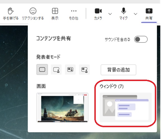Open the View (表示) grid icon
The image size is (168, 139).
55,11
